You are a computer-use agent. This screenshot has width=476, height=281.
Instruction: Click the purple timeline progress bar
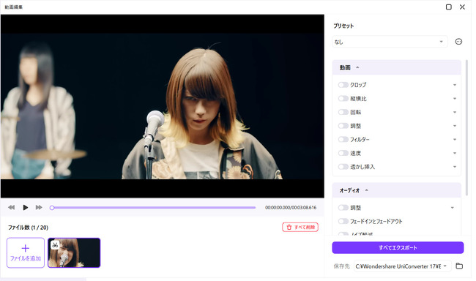coord(154,208)
